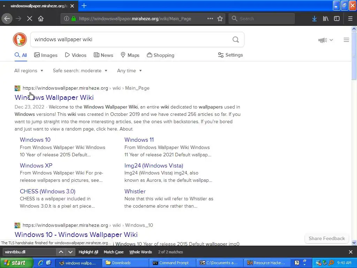The width and height of the screenshot is (357, 268).
Task: Click the favicon beside the Main_Page result URL
Action: click(17, 88)
